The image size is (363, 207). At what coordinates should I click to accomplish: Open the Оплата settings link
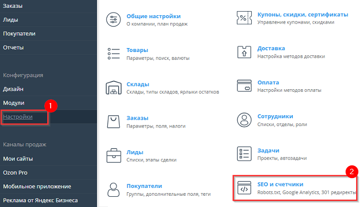(x=268, y=82)
